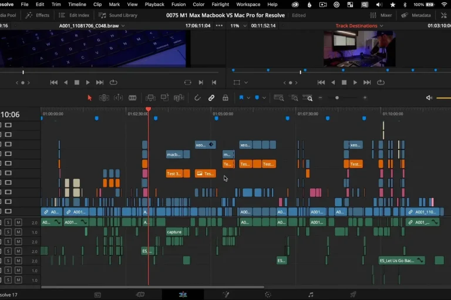
Task: Toggle the Linked Selection chain icon
Action: point(211,98)
